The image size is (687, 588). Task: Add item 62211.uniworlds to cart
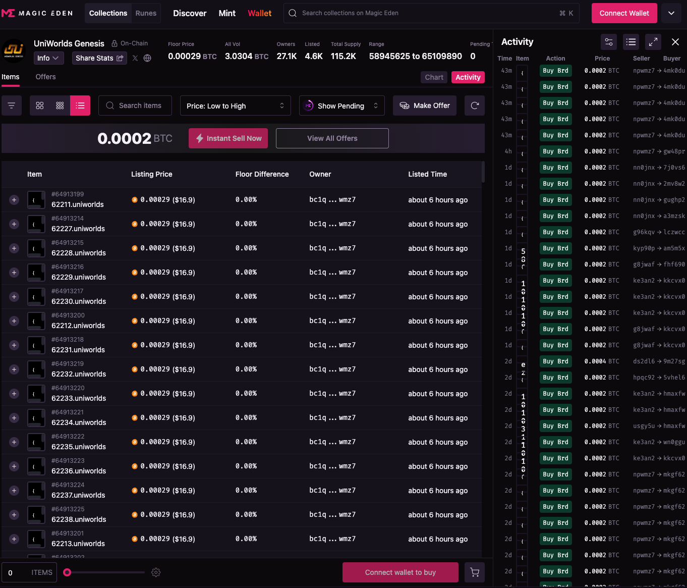(x=14, y=200)
